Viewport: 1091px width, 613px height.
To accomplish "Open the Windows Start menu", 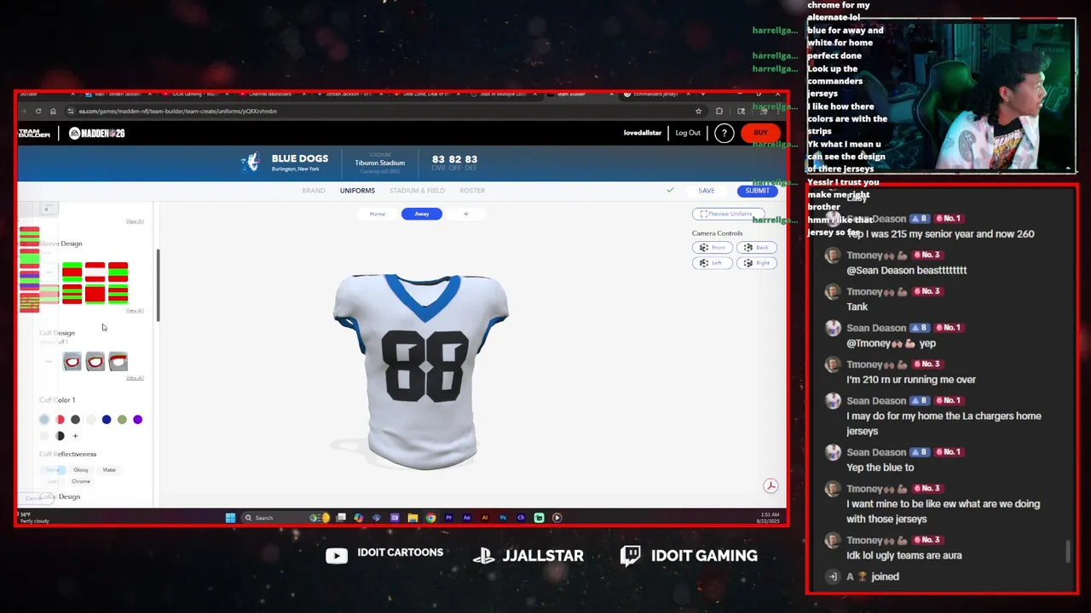I will (230, 518).
